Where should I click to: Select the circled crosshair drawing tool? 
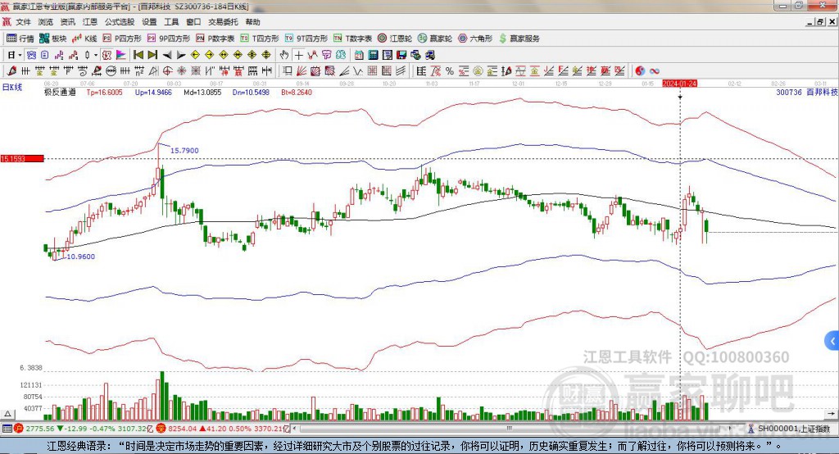point(167,70)
